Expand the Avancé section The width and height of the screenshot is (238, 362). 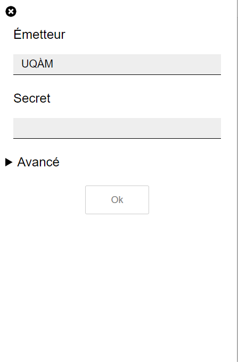click(x=32, y=162)
